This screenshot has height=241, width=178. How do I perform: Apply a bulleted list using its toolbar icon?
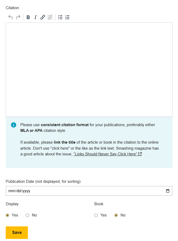[60, 17]
